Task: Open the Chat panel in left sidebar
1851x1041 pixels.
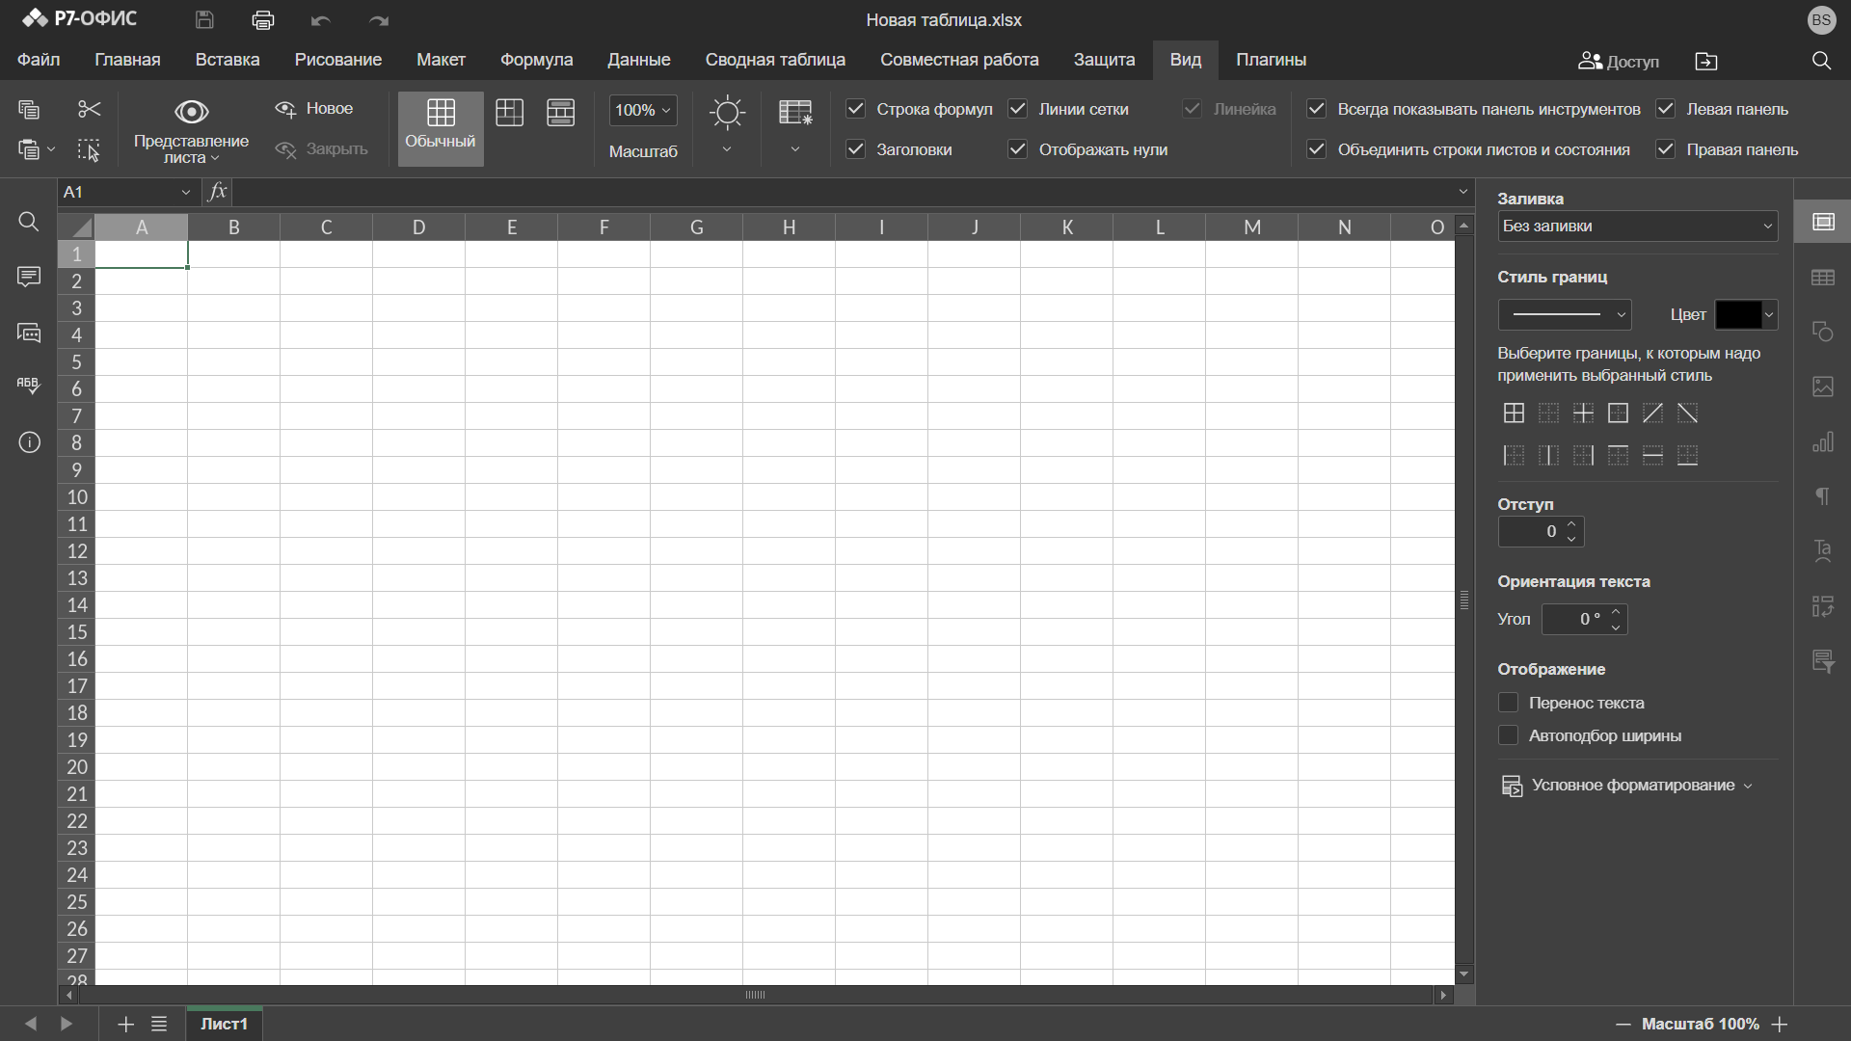Action: (29, 334)
